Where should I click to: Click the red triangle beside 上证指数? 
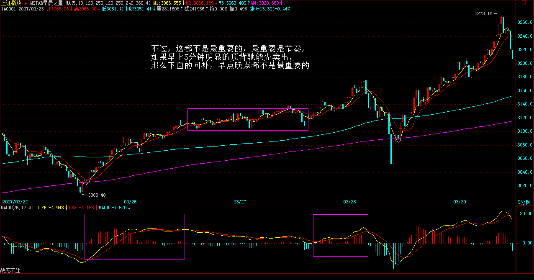pyautogui.click(x=25, y=3)
